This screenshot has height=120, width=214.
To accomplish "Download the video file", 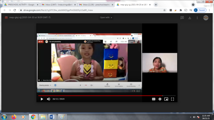I will click(190, 18).
